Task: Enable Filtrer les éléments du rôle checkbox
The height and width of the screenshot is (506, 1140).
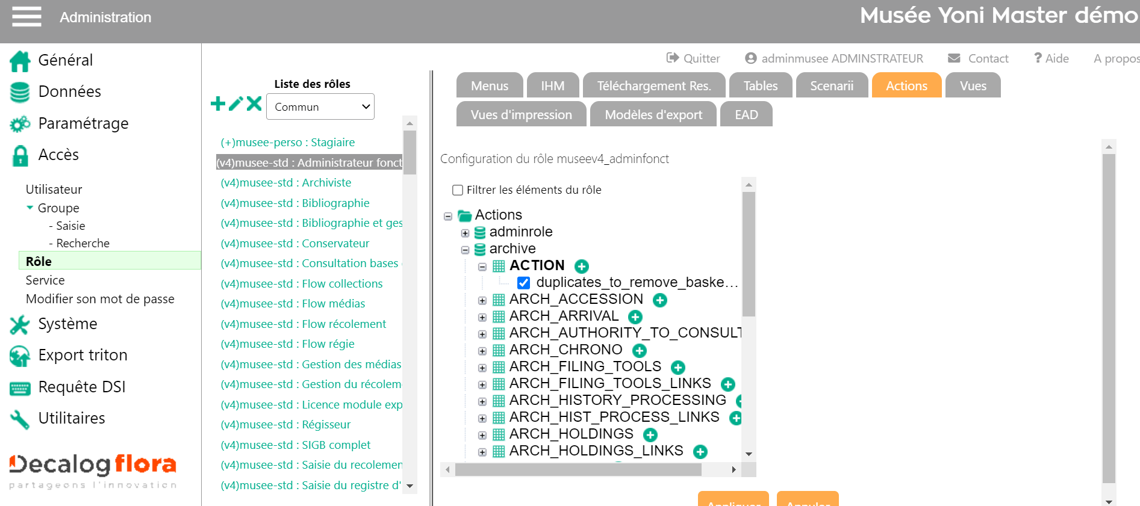Action: pyautogui.click(x=458, y=190)
